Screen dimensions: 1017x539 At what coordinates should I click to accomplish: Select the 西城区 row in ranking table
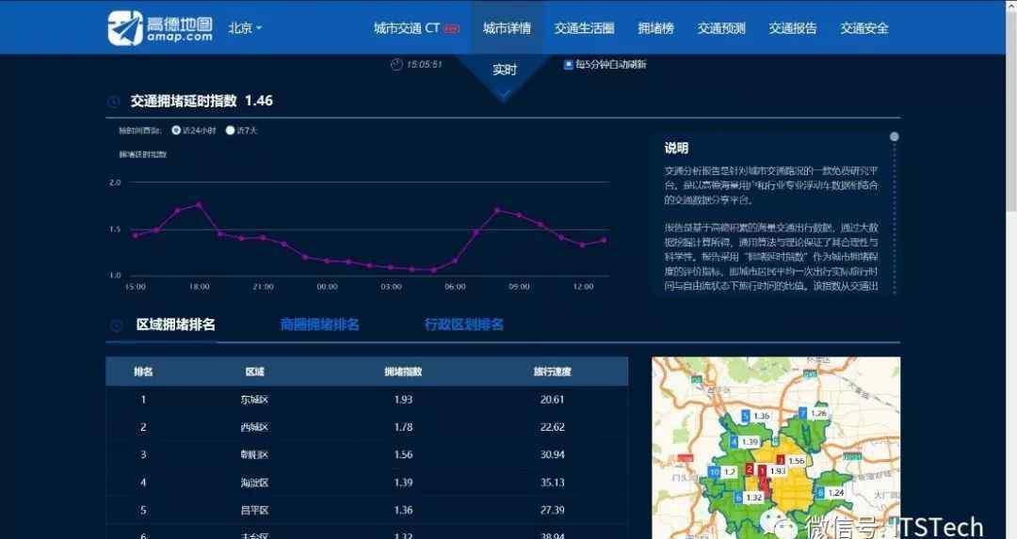pyautogui.click(x=367, y=427)
